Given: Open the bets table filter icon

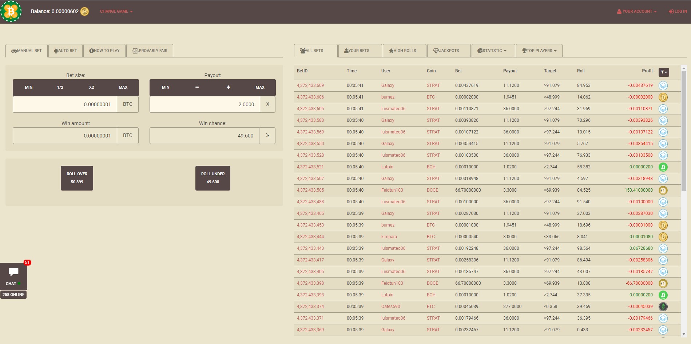Looking at the screenshot, I should click(x=664, y=72).
